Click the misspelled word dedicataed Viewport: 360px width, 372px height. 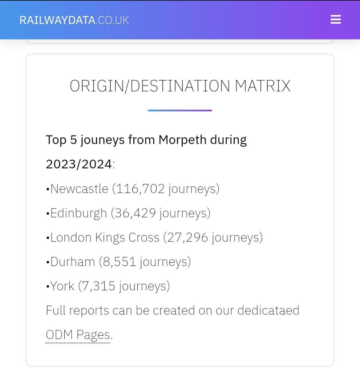(x=268, y=311)
